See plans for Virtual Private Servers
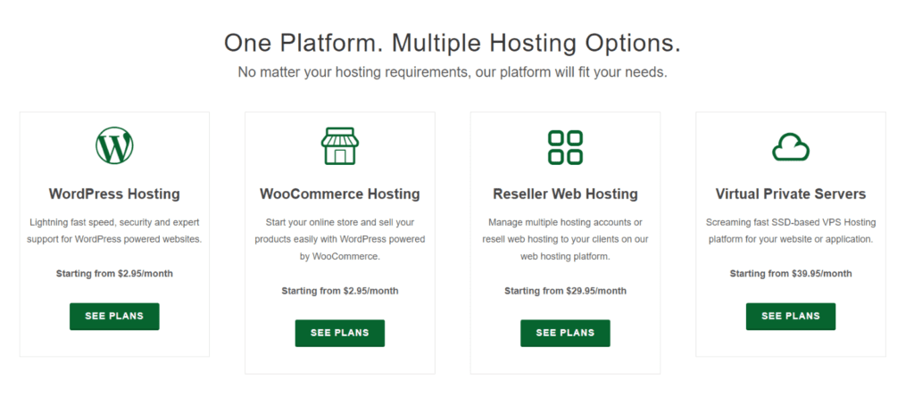 pyautogui.click(x=791, y=317)
